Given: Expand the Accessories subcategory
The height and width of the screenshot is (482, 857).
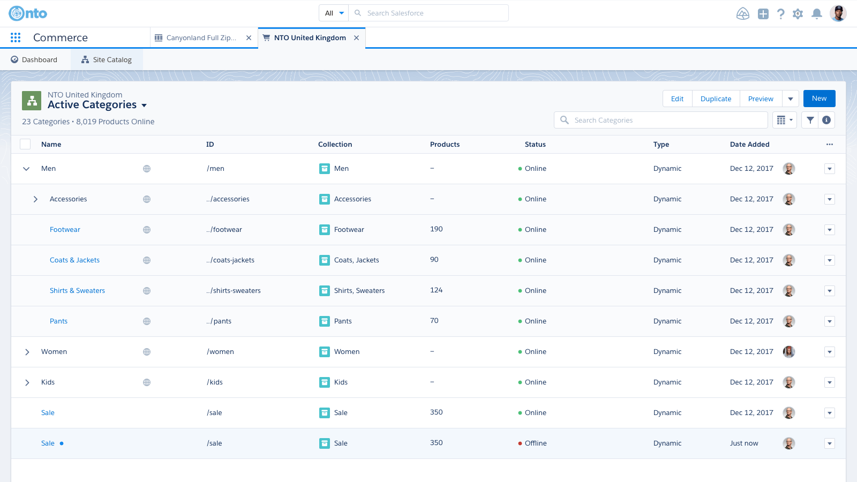Looking at the screenshot, I should pyautogui.click(x=35, y=199).
